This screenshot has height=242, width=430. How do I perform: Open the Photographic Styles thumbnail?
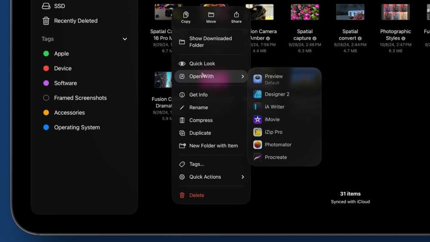click(396, 12)
